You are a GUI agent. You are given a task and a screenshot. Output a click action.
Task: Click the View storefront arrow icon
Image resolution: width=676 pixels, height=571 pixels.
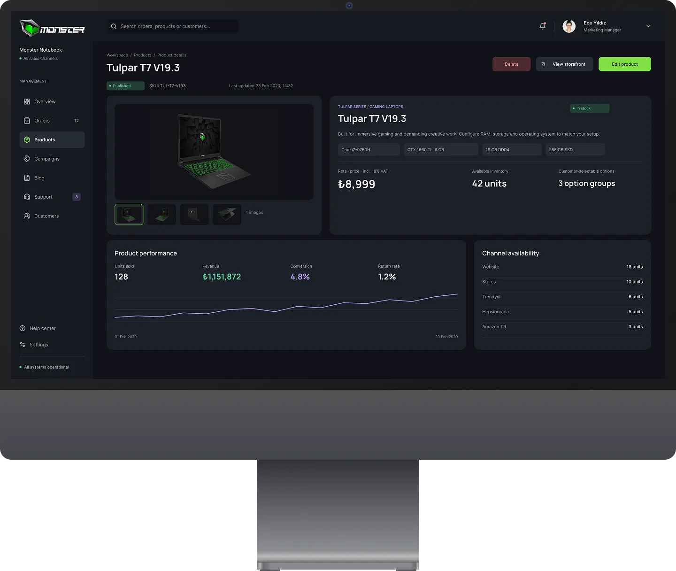[543, 64]
